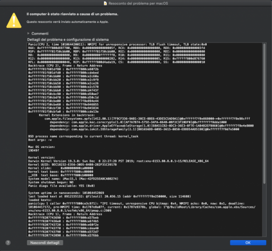This screenshot has width=272, height=251.
Task: Click the 'Kernel text base:' line
Action: (x=61, y=171)
